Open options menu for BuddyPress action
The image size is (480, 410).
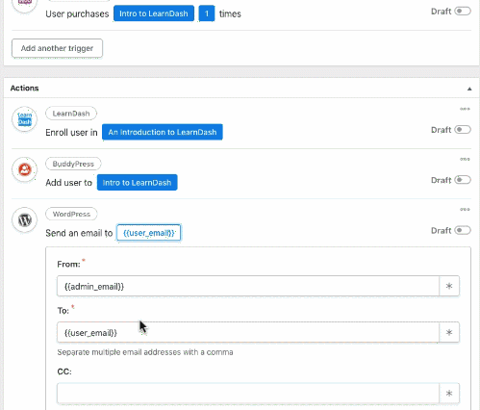pos(465,159)
